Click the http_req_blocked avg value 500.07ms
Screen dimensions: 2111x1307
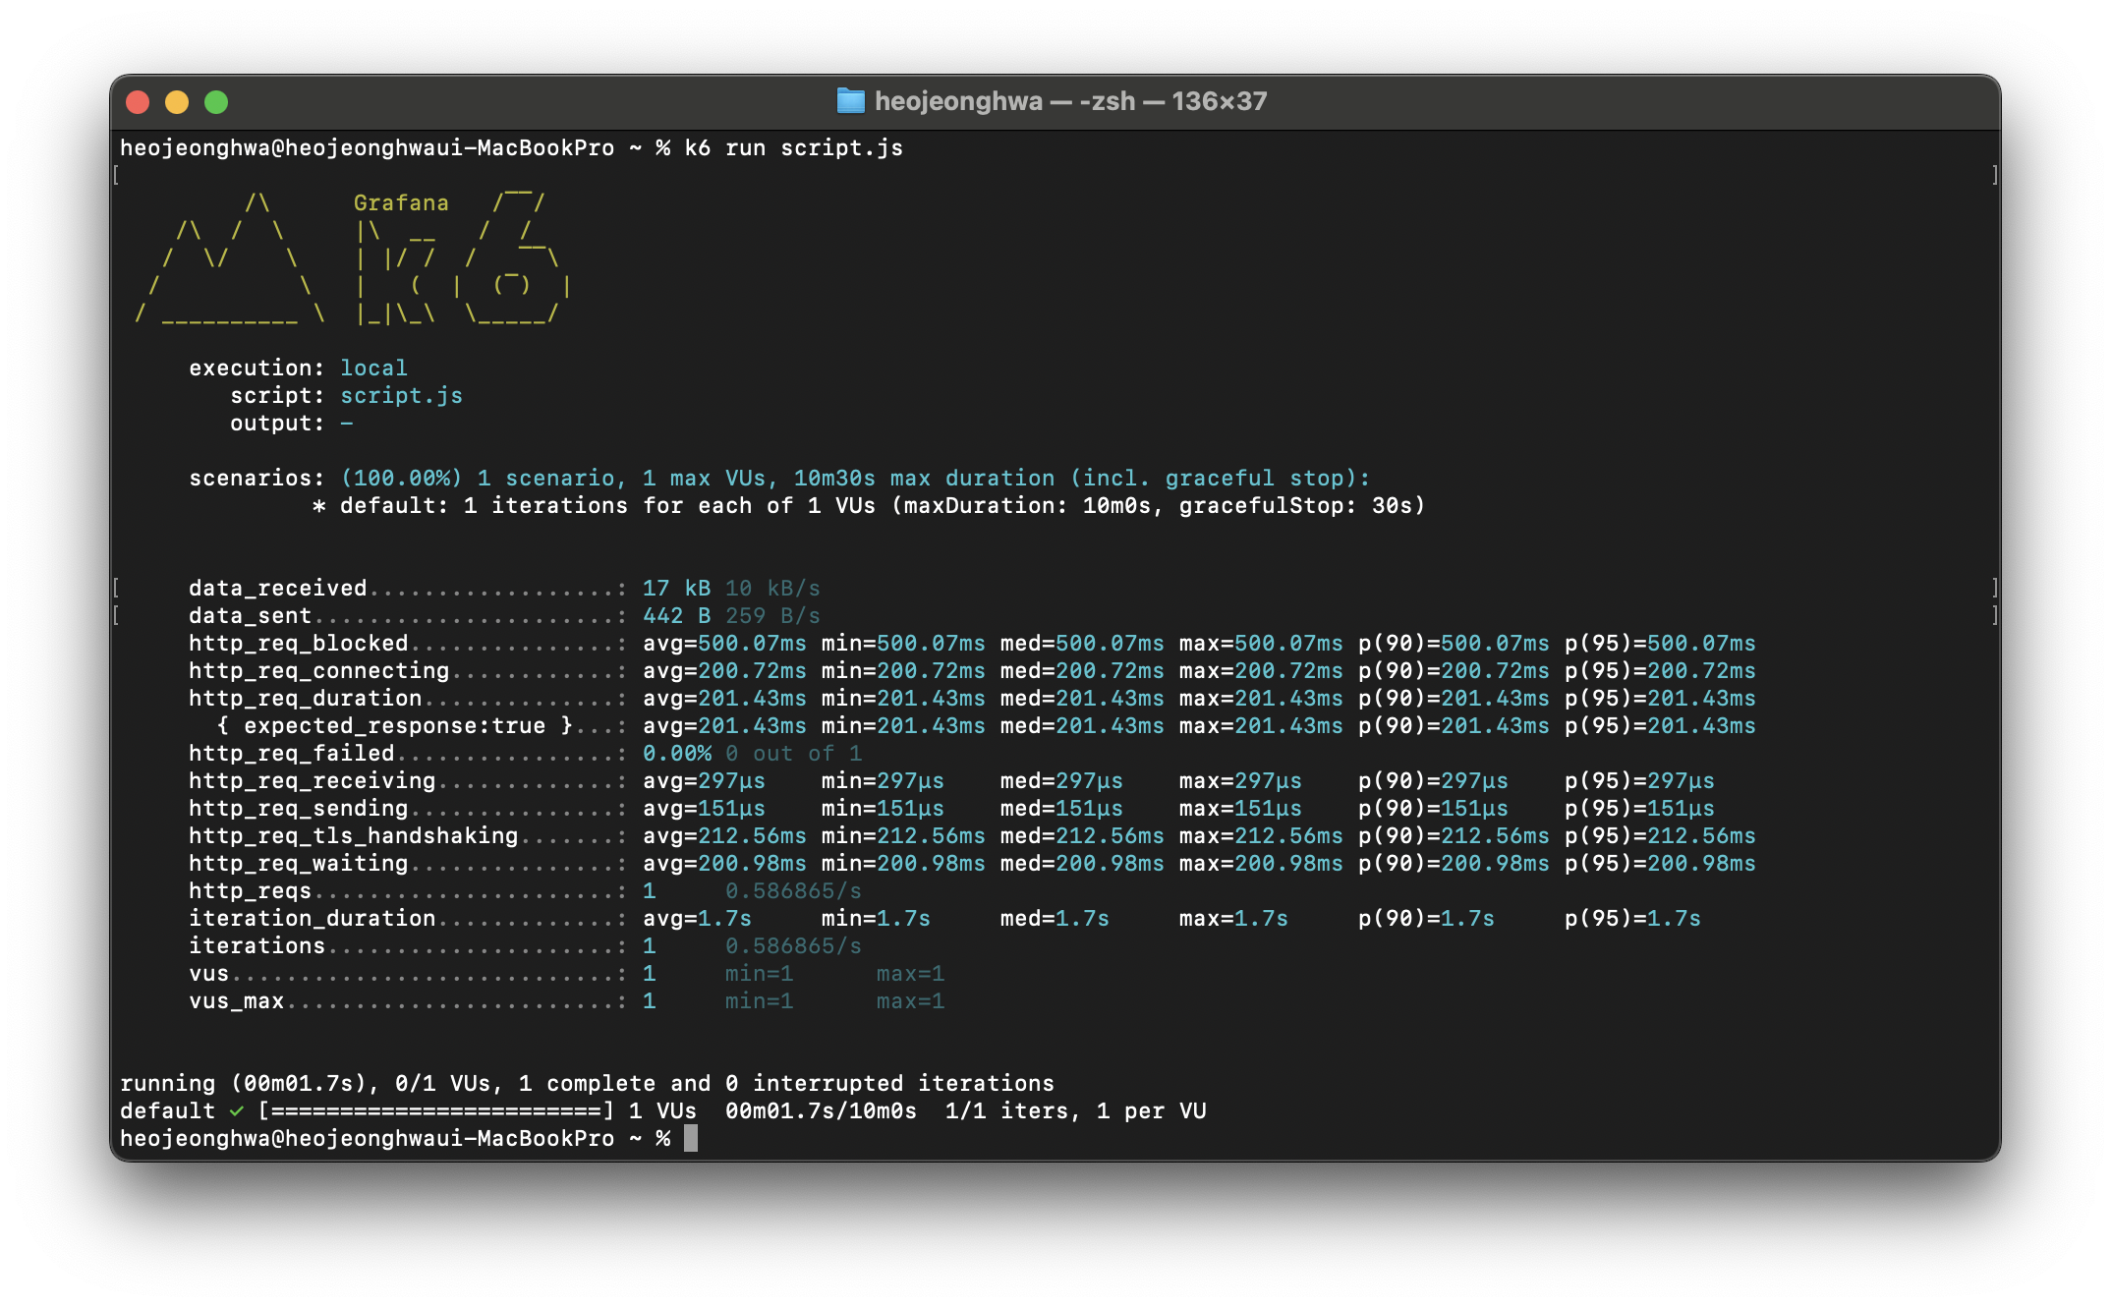pyautogui.click(x=752, y=644)
